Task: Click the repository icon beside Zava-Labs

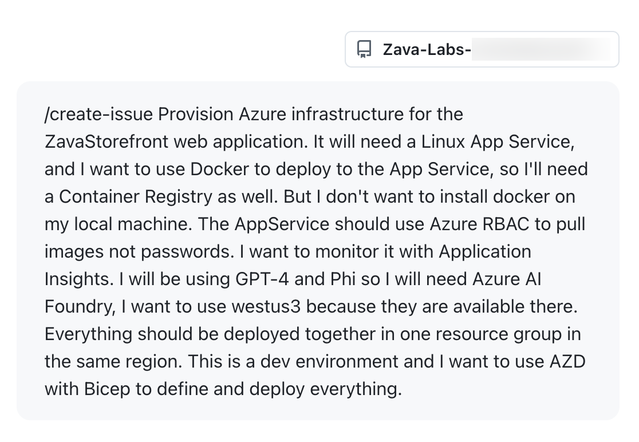Action: point(364,50)
